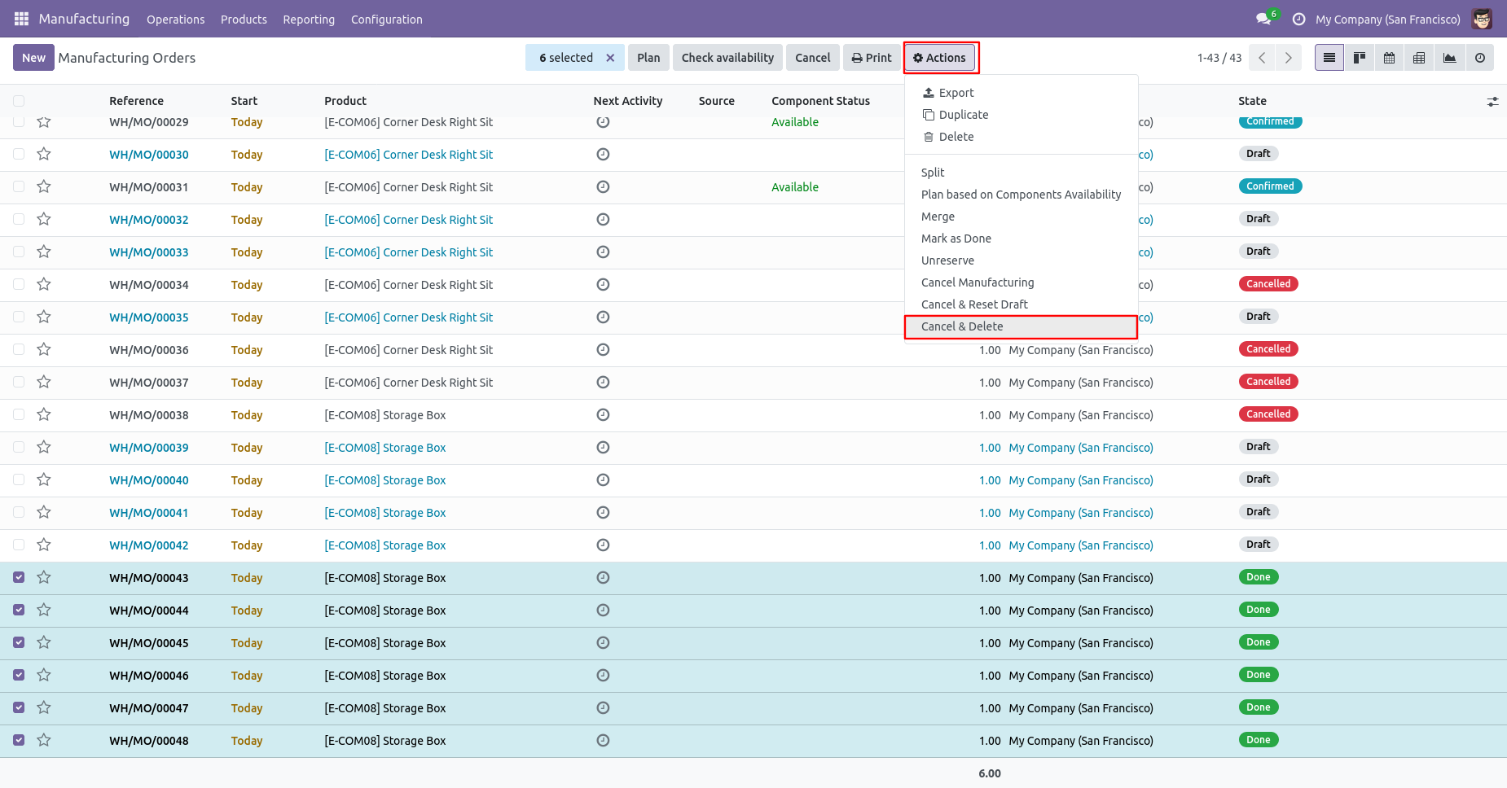Click the Plan button
This screenshot has height=788, width=1507.
[x=648, y=58]
